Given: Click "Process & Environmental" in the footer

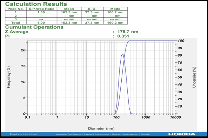Looking at the screenshot, I should pos(96,134).
